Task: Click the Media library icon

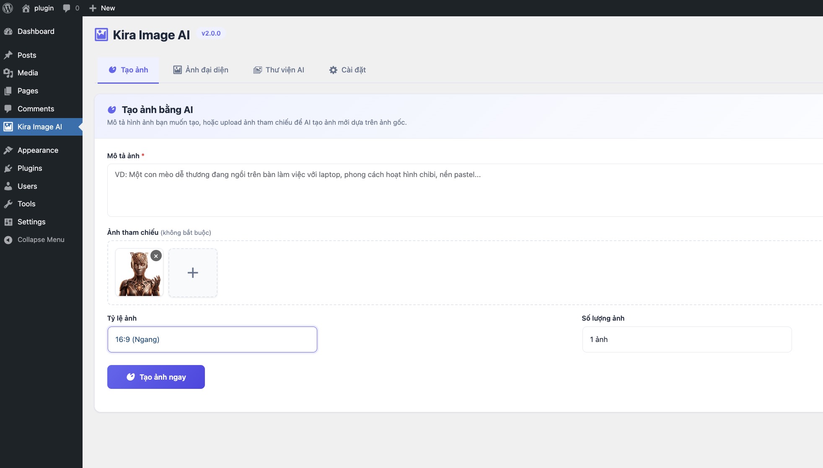Action: [8, 73]
